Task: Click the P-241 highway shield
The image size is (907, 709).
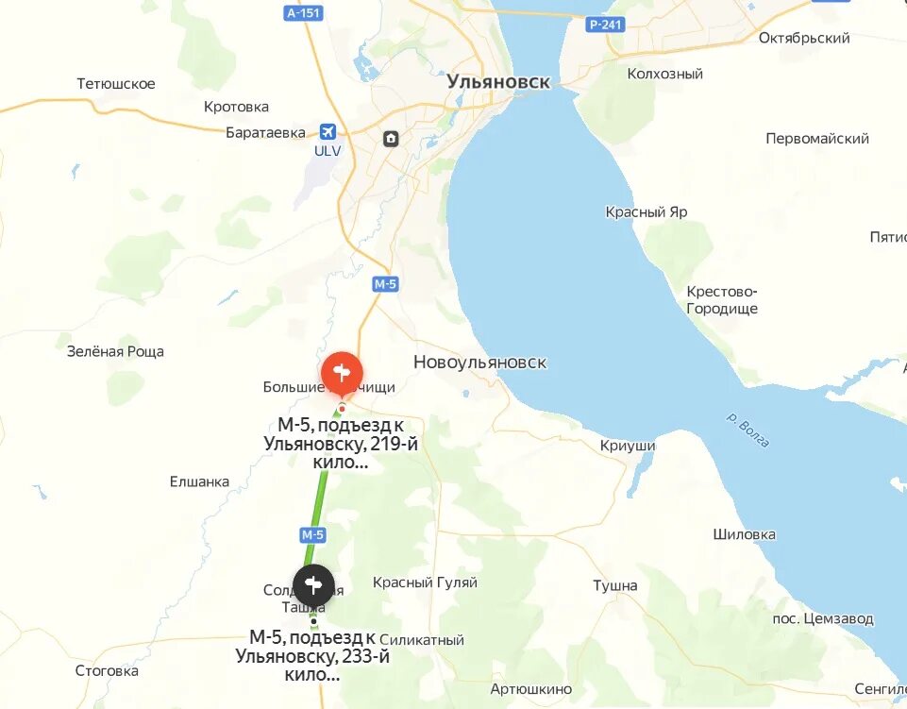Action: pyautogui.click(x=605, y=25)
